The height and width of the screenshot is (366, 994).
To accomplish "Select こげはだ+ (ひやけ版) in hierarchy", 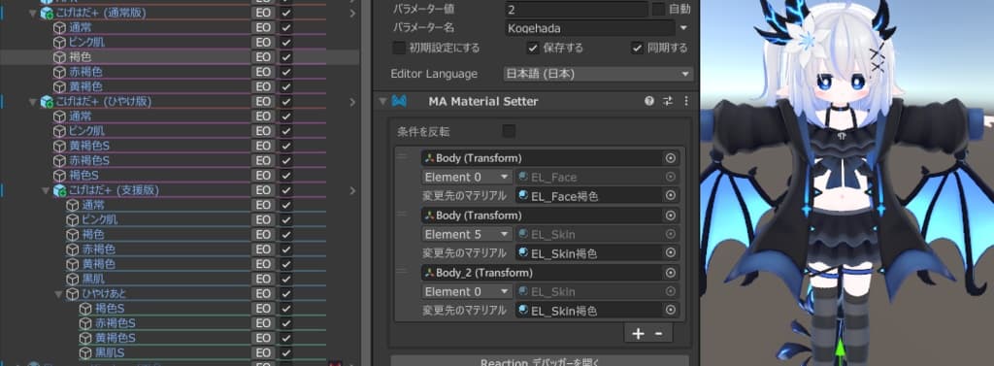I will click(103, 102).
